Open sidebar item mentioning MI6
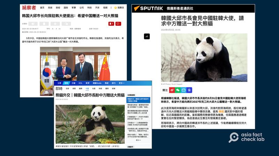This screenshot has width=279, height=156. pos(138,112)
